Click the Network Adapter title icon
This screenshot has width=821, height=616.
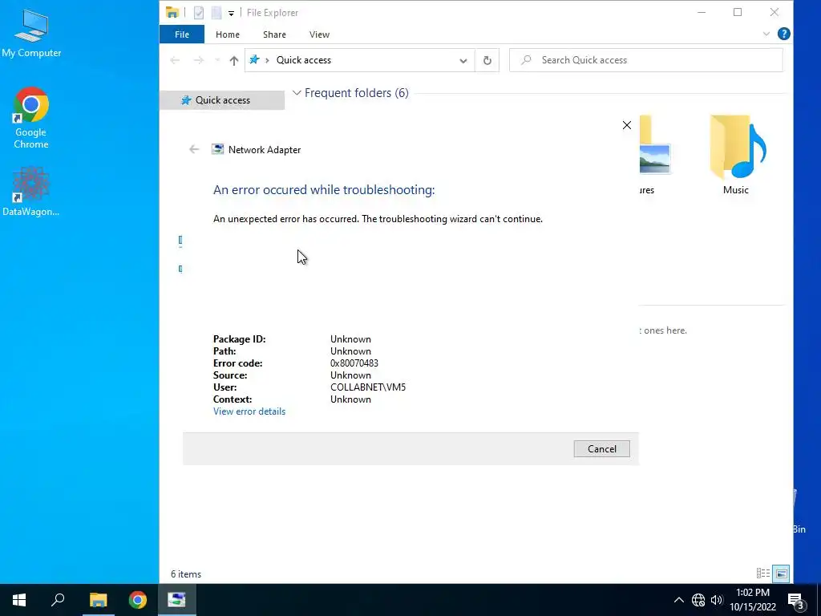point(217,149)
